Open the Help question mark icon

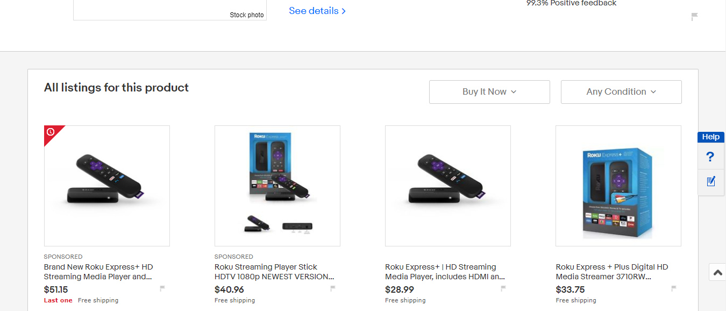tap(710, 157)
